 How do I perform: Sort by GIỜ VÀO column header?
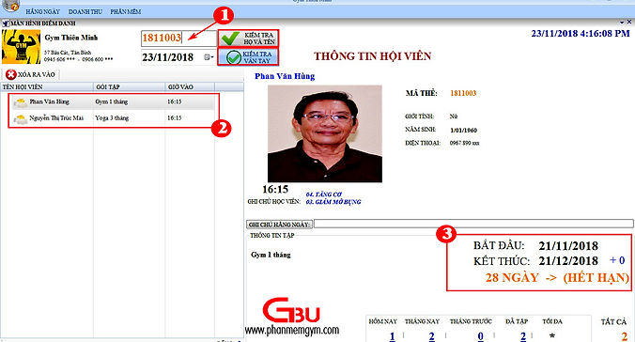point(190,86)
